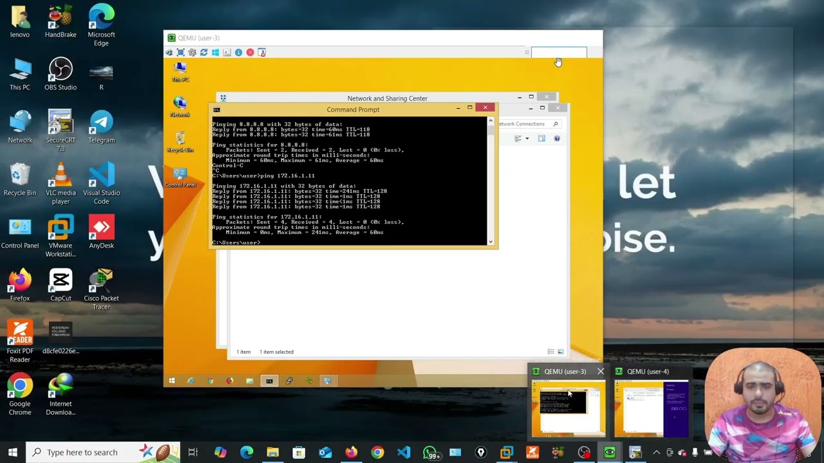Open Network icon on host desktop

point(20,127)
